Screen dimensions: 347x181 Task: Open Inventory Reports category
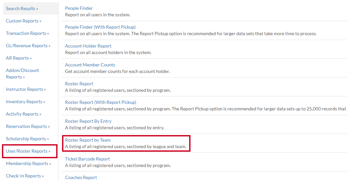tap(25, 102)
